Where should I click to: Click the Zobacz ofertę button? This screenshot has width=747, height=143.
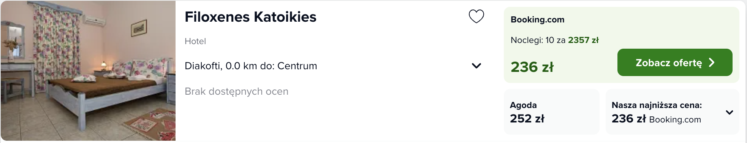click(x=675, y=62)
